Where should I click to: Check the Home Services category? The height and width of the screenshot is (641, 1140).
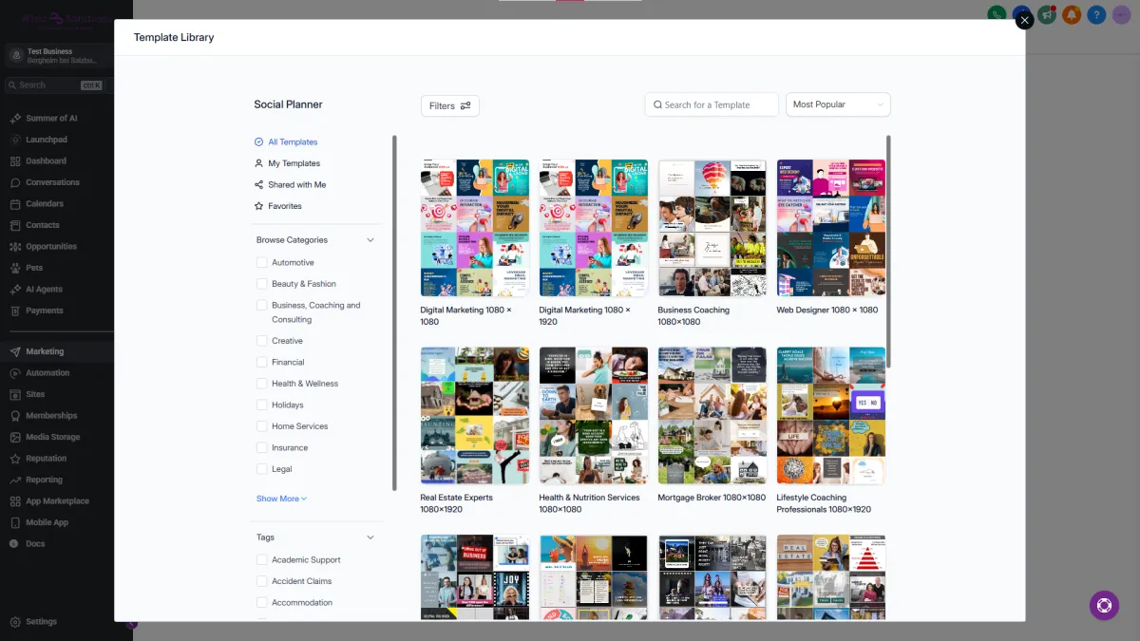(262, 426)
